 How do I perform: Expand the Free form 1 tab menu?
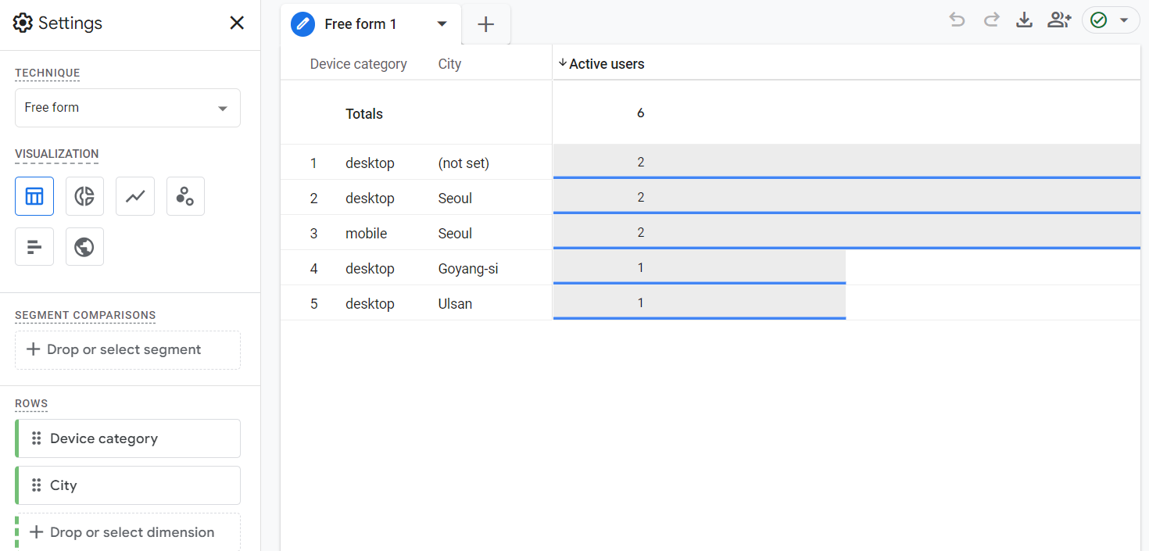442,24
